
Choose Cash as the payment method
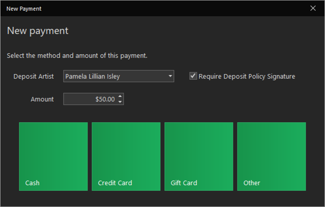point(53,156)
